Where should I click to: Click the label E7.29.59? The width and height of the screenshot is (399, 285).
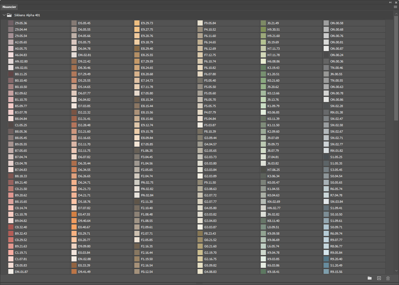pos(147,61)
